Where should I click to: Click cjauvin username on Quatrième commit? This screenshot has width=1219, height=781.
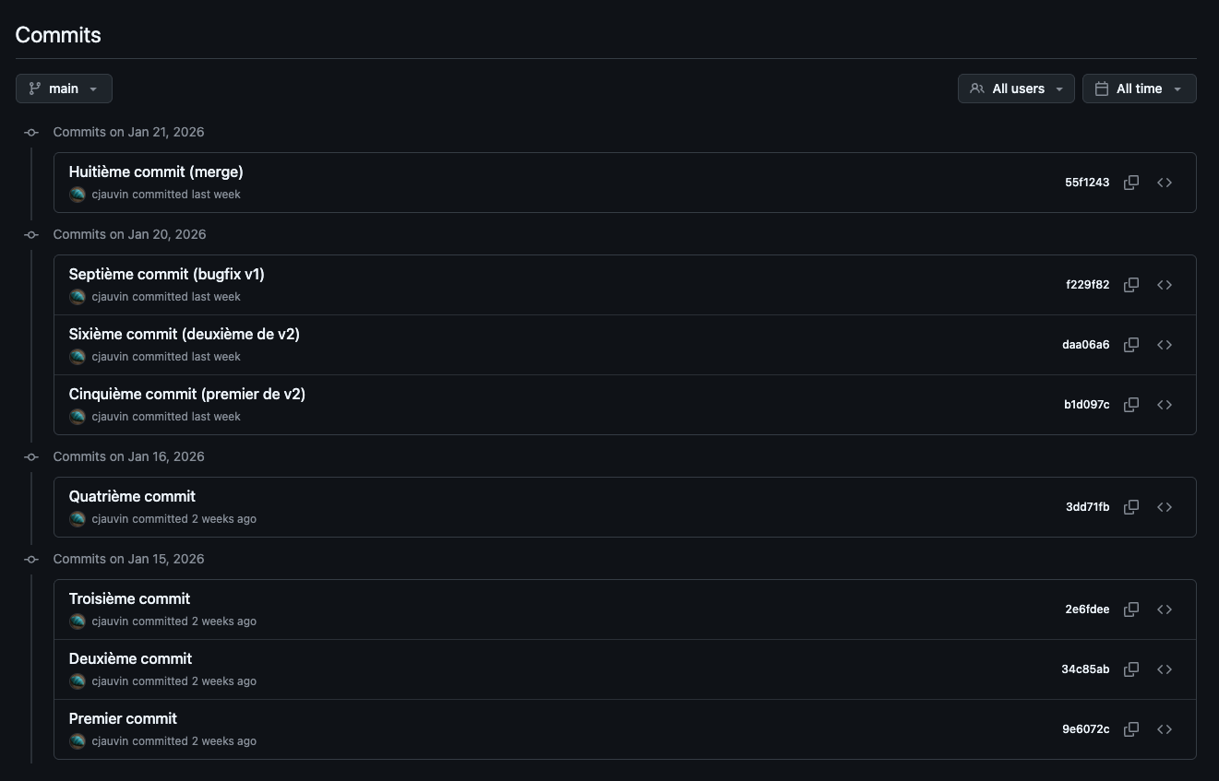tap(110, 519)
